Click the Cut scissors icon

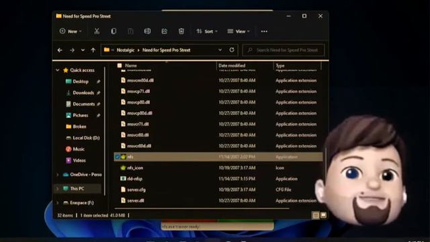pos(97,32)
